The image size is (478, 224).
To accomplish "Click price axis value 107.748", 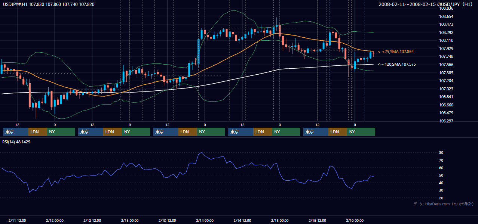I will click(x=447, y=56).
